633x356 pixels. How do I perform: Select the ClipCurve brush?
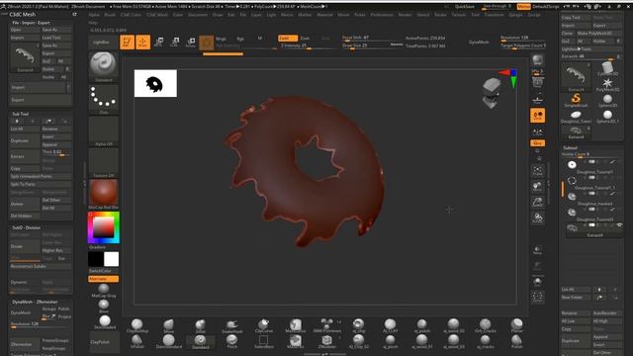click(x=264, y=325)
